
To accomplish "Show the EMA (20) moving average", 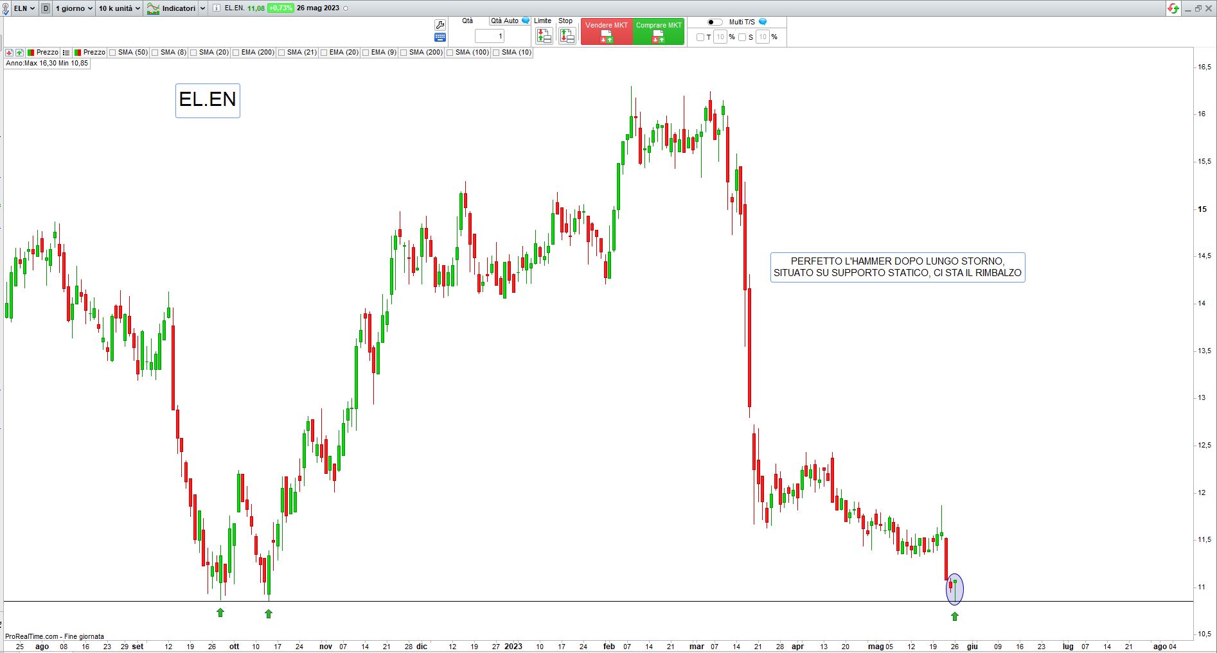I will (324, 53).
